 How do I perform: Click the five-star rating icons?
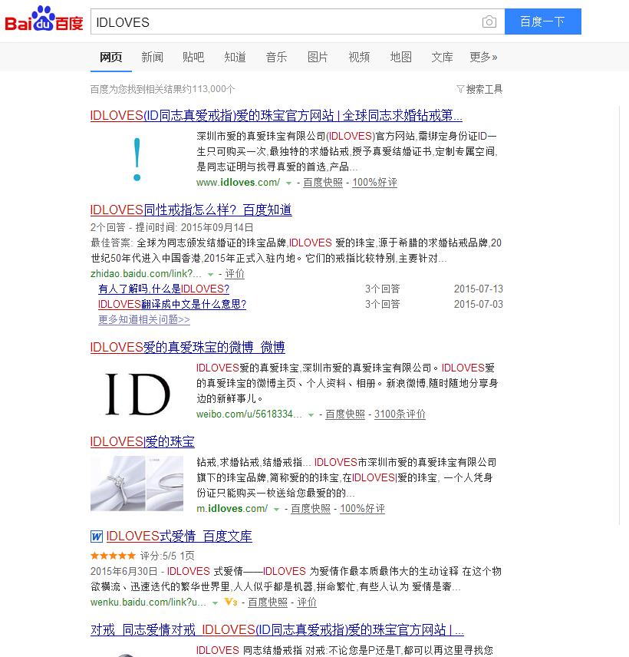(x=113, y=556)
